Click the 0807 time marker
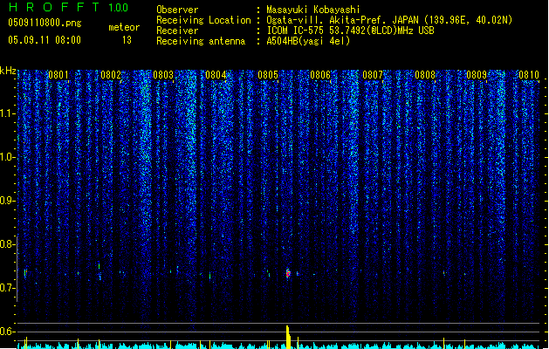The height and width of the screenshot is (349, 549). pos(373,75)
